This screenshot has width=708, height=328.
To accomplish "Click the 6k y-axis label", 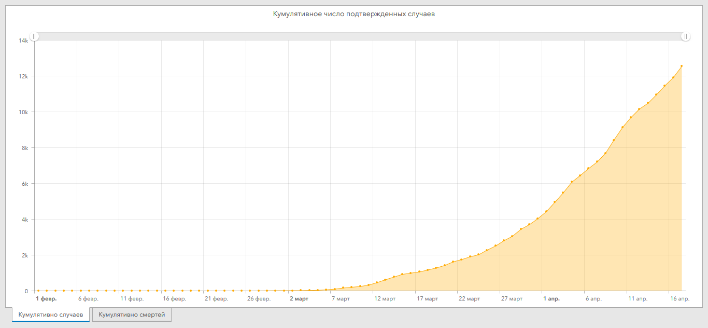I will 24,183.
